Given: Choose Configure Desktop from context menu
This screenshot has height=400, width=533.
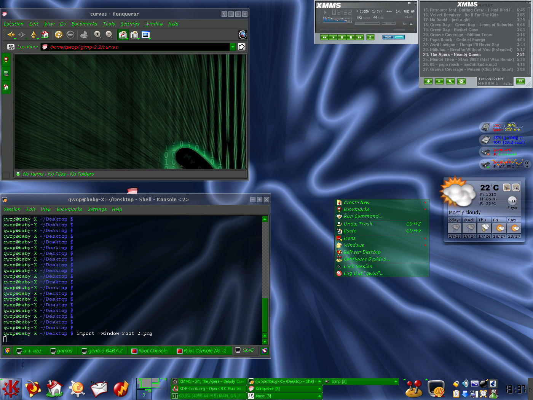Looking at the screenshot, I should 382,259.
